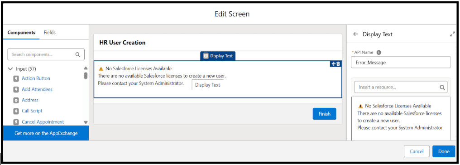Open the Fields tab
460x165 pixels.
50,33
